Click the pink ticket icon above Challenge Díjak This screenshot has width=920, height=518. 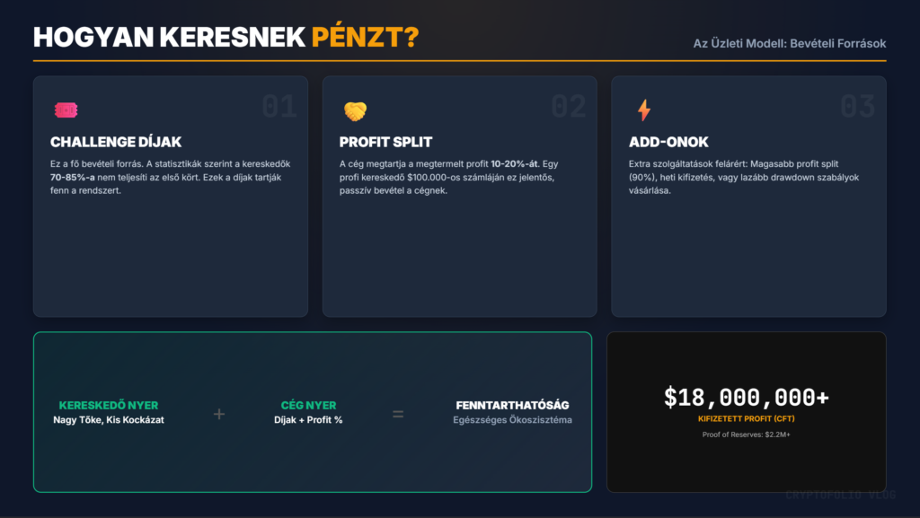pyautogui.click(x=66, y=110)
